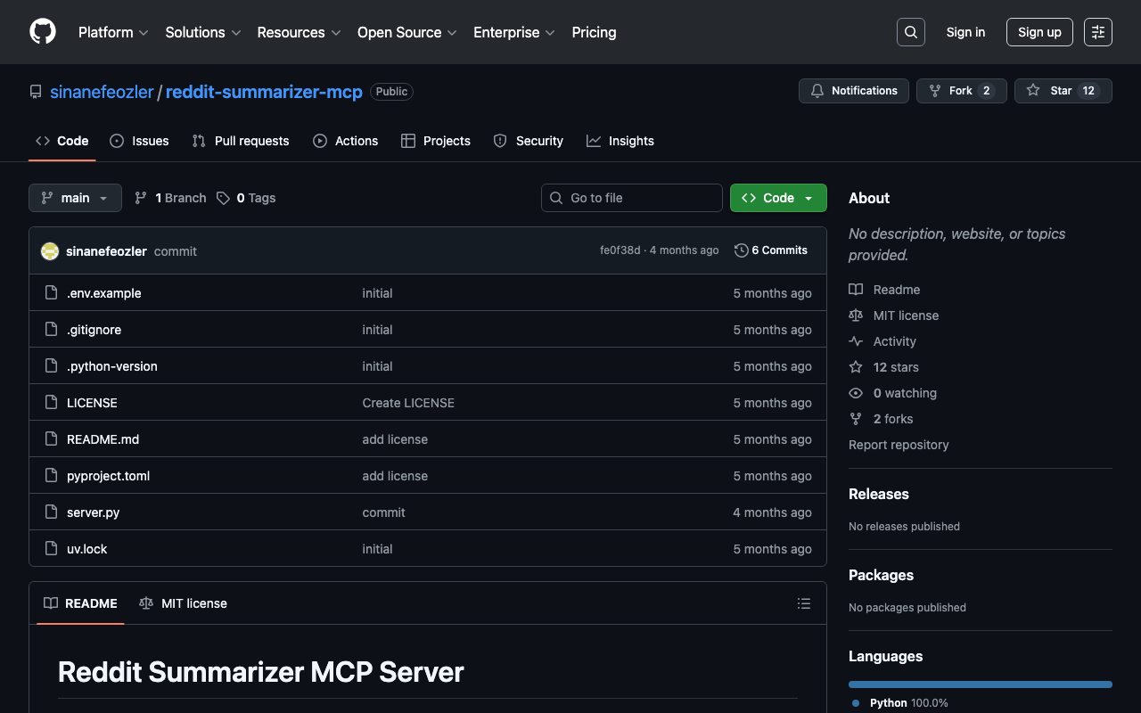
Task: Fork the repository using Fork button
Action: [961, 91]
